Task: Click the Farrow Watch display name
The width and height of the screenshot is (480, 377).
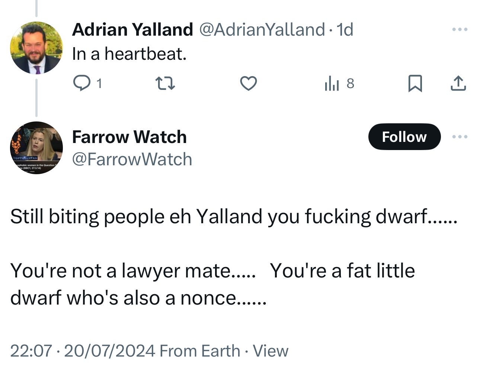Action: click(129, 137)
